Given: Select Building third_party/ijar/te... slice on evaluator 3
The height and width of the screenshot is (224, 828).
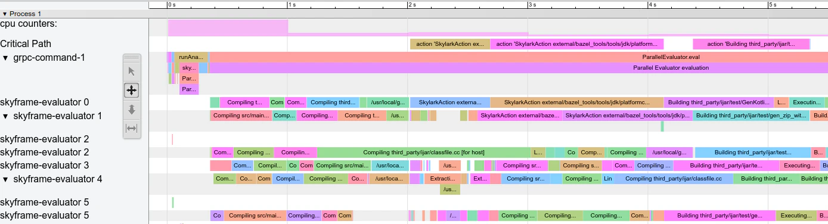Looking at the screenshot, I should pos(726,165).
